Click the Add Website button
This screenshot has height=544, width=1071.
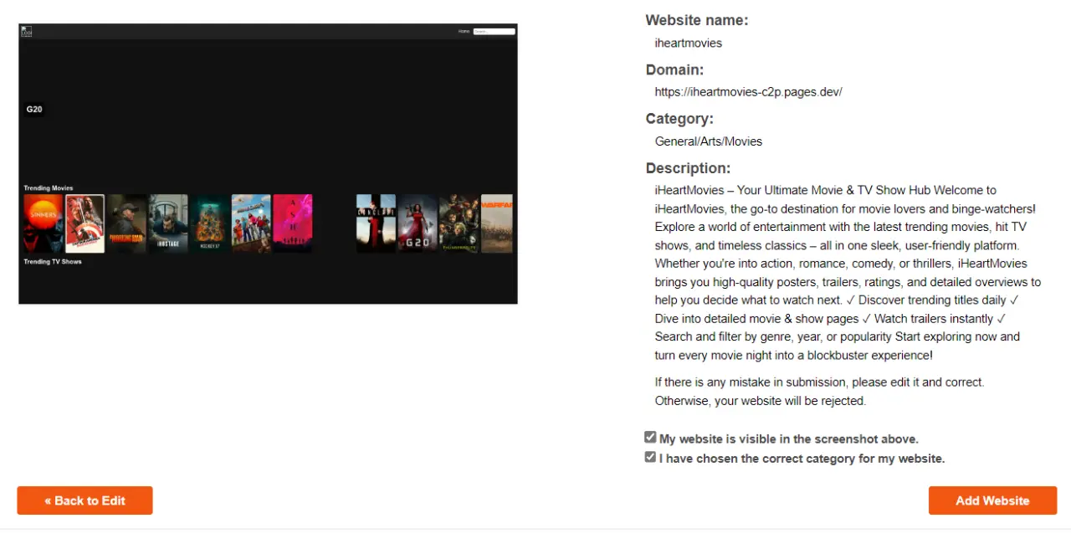[992, 500]
